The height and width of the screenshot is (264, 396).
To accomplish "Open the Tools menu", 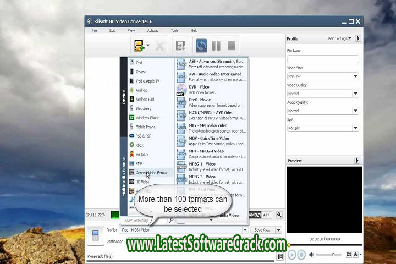I will [174, 30].
